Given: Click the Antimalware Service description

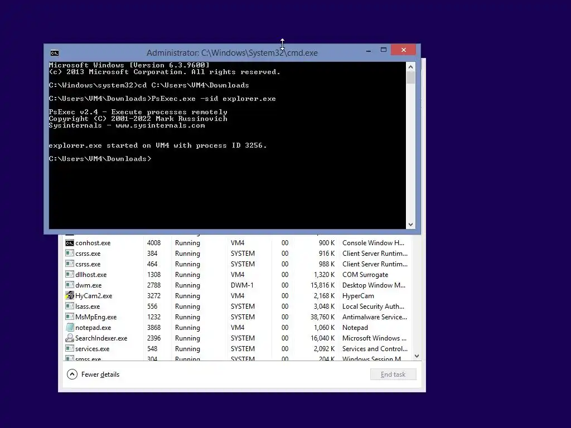Looking at the screenshot, I should (375, 317).
